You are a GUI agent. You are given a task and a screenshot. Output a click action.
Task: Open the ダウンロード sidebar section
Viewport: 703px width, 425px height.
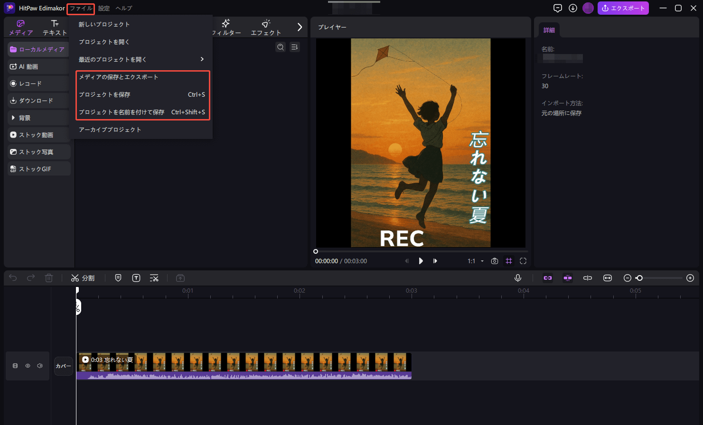[x=39, y=101]
